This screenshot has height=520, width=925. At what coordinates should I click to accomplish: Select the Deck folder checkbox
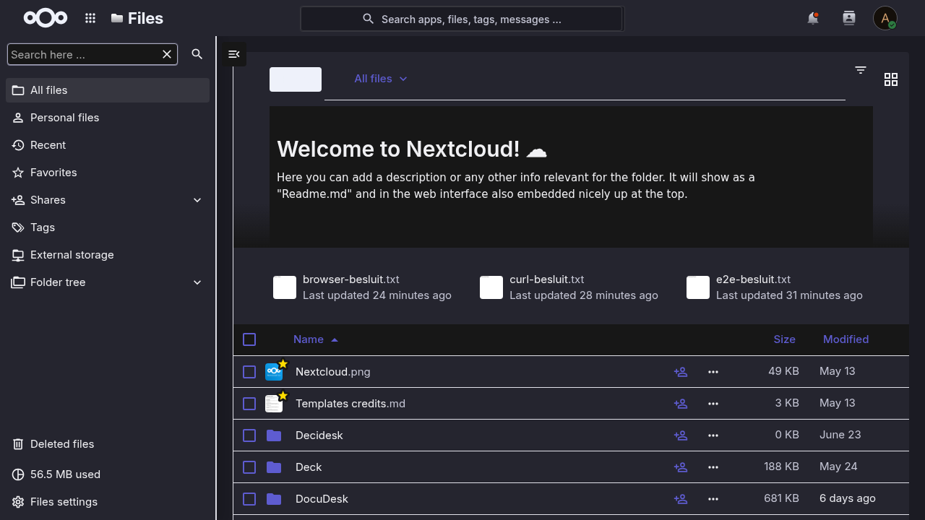point(249,467)
